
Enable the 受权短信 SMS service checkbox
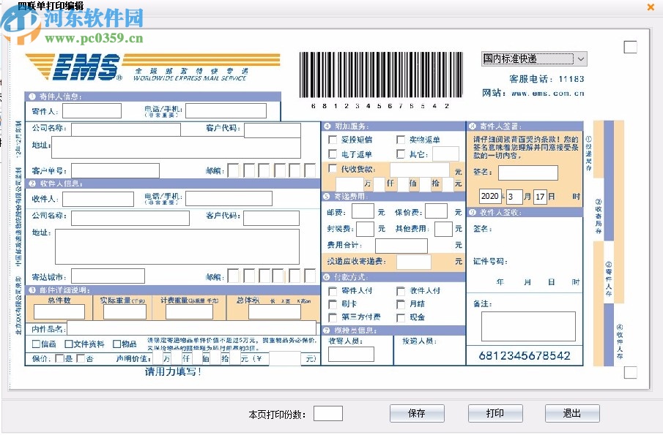coord(332,140)
